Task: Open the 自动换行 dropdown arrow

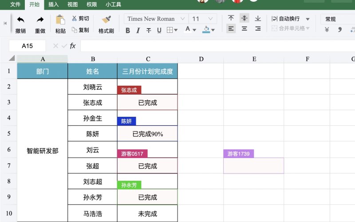Action: [308, 19]
